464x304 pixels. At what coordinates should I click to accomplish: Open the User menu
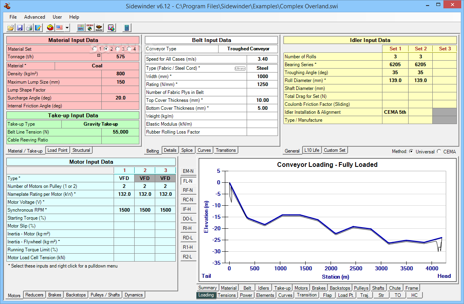pos(57,17)
